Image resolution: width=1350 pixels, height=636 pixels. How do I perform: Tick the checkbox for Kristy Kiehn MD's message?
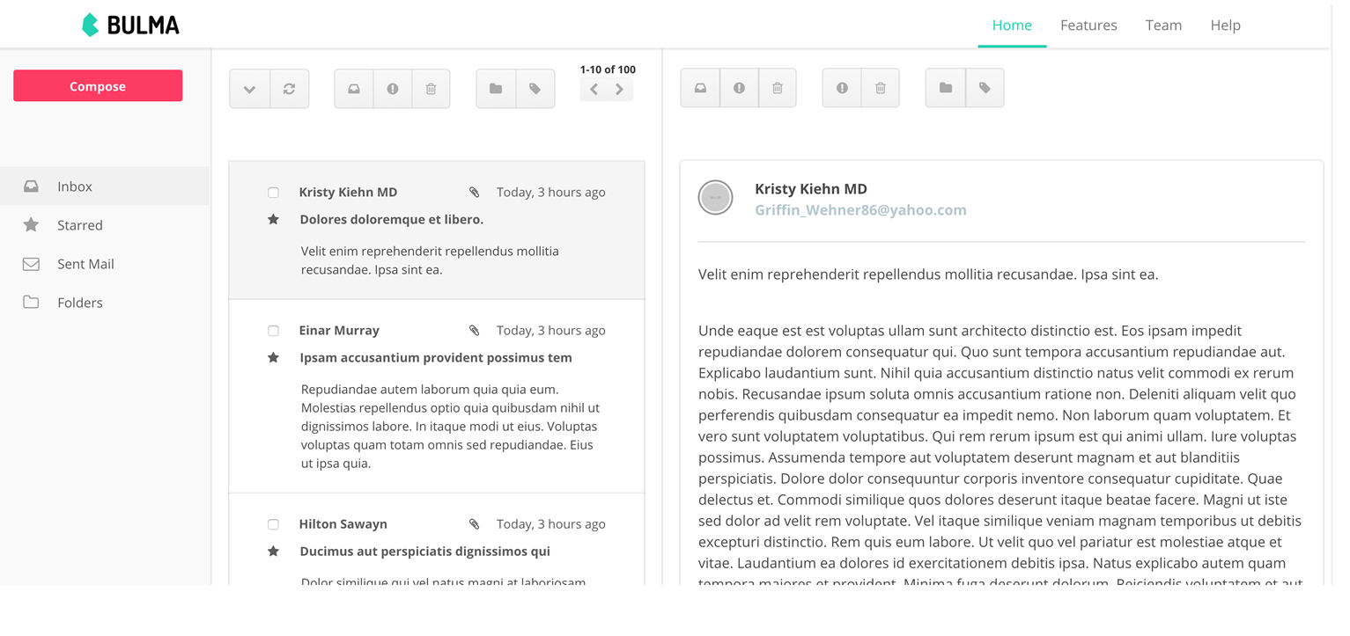click(273, 193)
